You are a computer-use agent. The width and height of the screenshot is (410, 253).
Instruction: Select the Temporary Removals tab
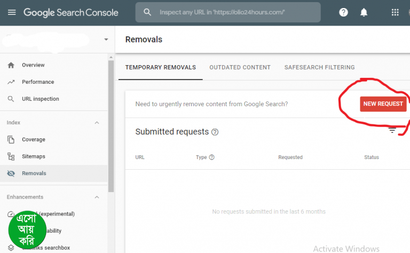click(160, 67)
